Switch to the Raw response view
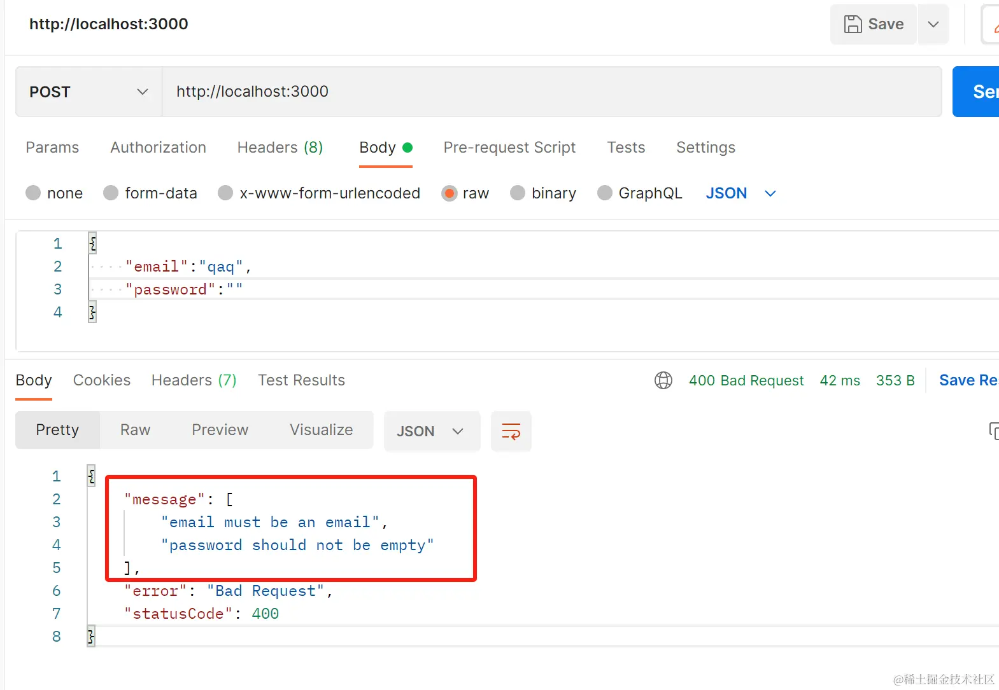The width and height of the screenshot is (999, 690). (x=135, y=430)
